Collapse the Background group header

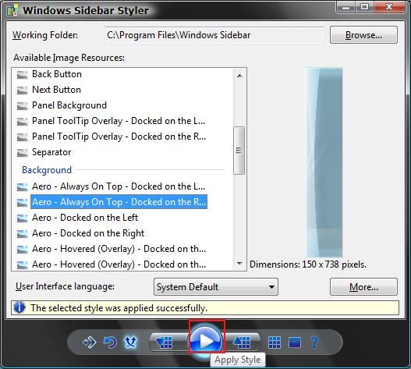coord(47,170)
